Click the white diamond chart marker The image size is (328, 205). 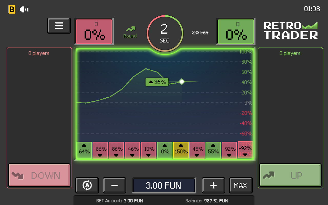point(182,82)
